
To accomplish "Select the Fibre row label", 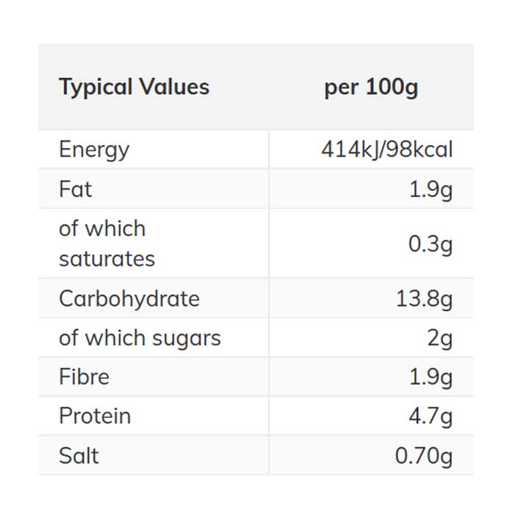I will pos(84,377).
